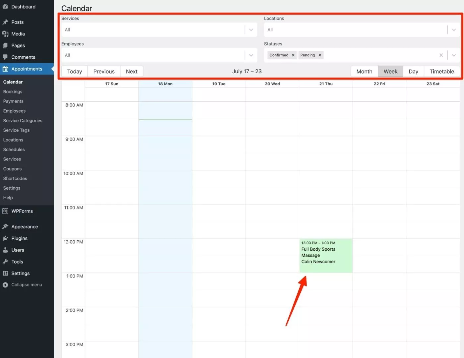The image size is (464, 358).
Task: Click the Media icon in sidebar
Action: (5, 34)
